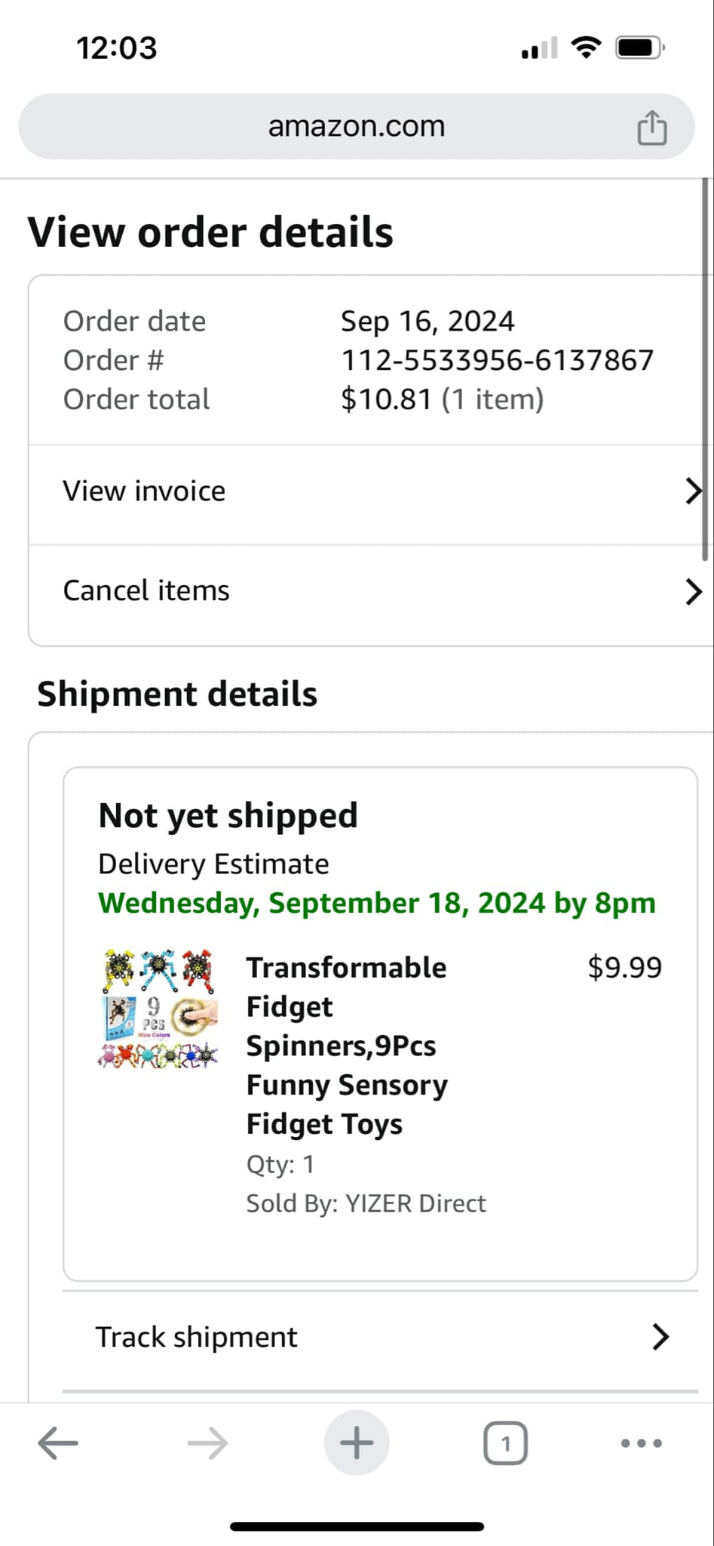Tap the forward navigation arrow
The image size is (714, 1546).
coord(207,1443)
